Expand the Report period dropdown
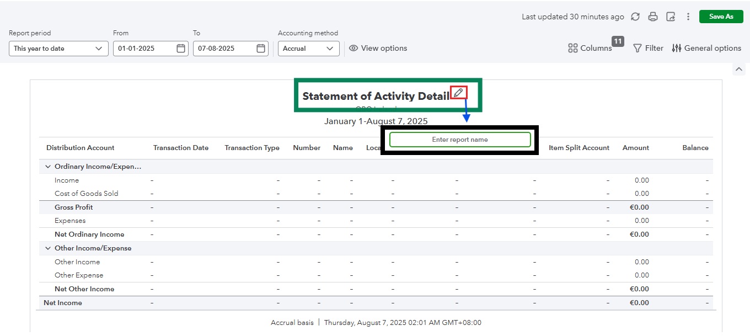This screenshot has height=336, width=750. pyautogui.click(x=58, y=49)
